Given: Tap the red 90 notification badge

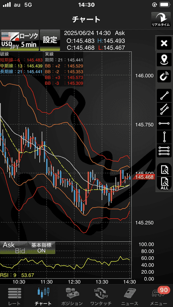Looking at the screenshot, I should 164,290.
